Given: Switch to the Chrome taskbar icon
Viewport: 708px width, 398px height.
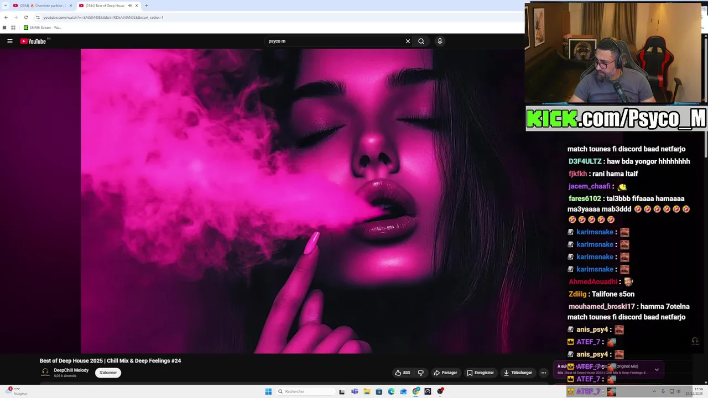Looking at the screenshot, I should 415,391.
